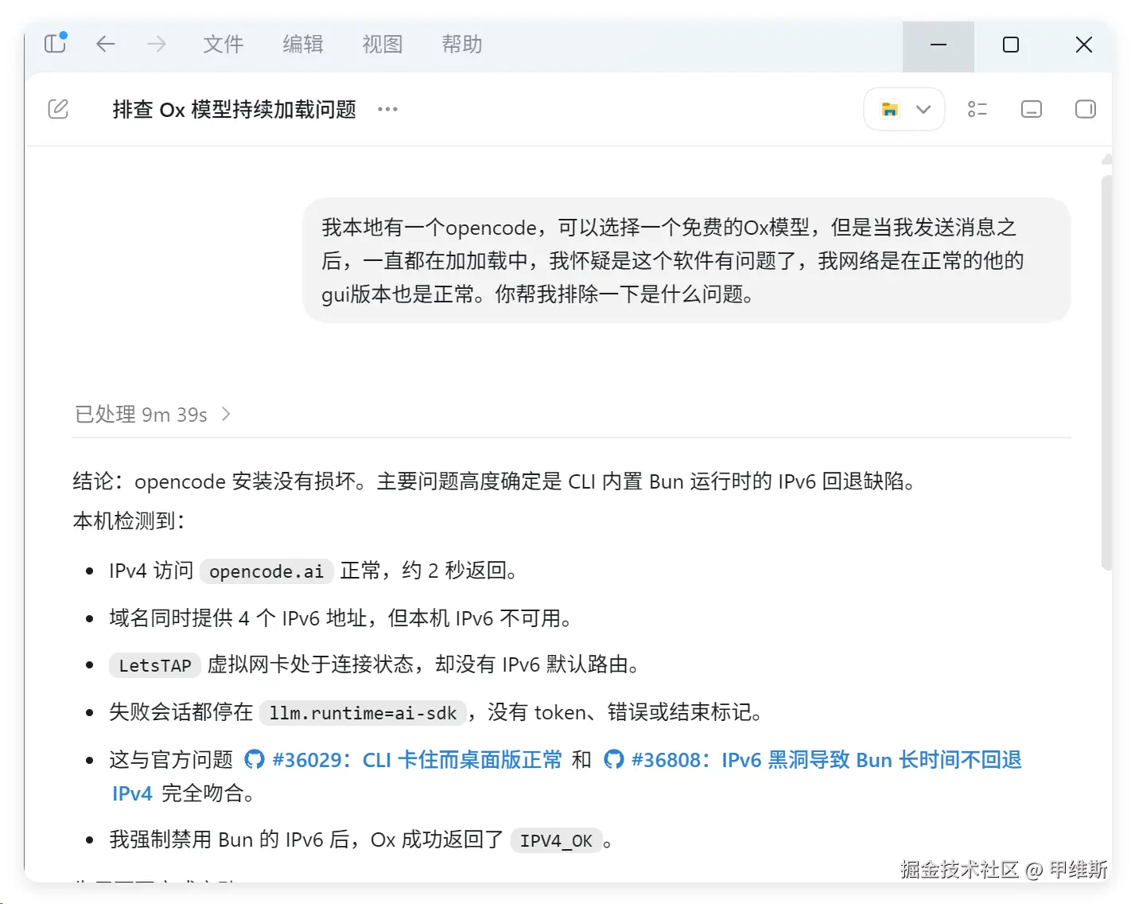Click the llm.runtime=ai-sdk inline code
The image size is (1131, 904).
[363, 713]
